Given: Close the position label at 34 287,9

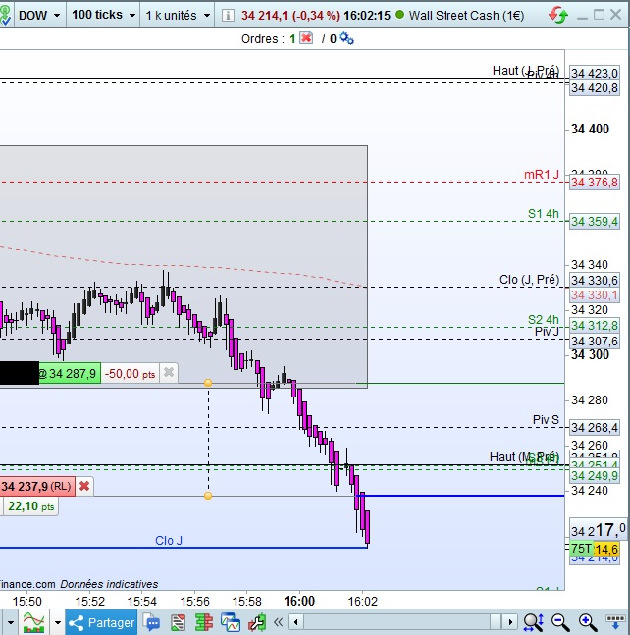Looking at the screenshot, I should (x=169, y=372).
